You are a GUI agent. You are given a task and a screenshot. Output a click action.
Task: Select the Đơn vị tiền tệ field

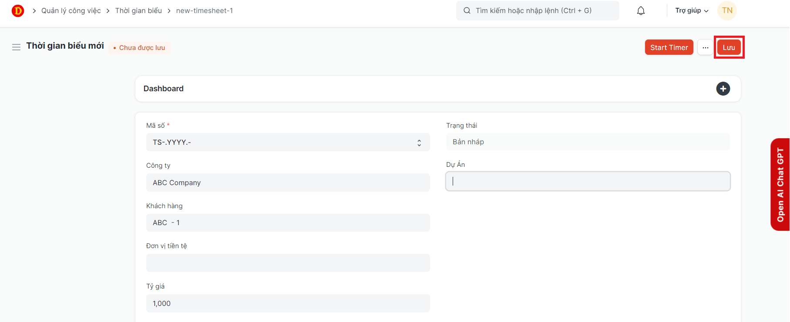(288, 263)
